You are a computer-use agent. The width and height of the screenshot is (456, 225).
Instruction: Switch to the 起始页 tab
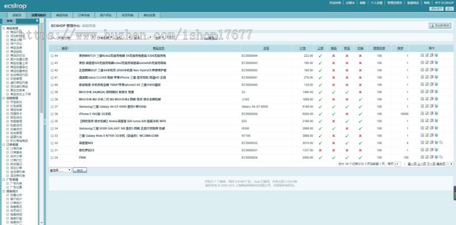click(17, 15)
